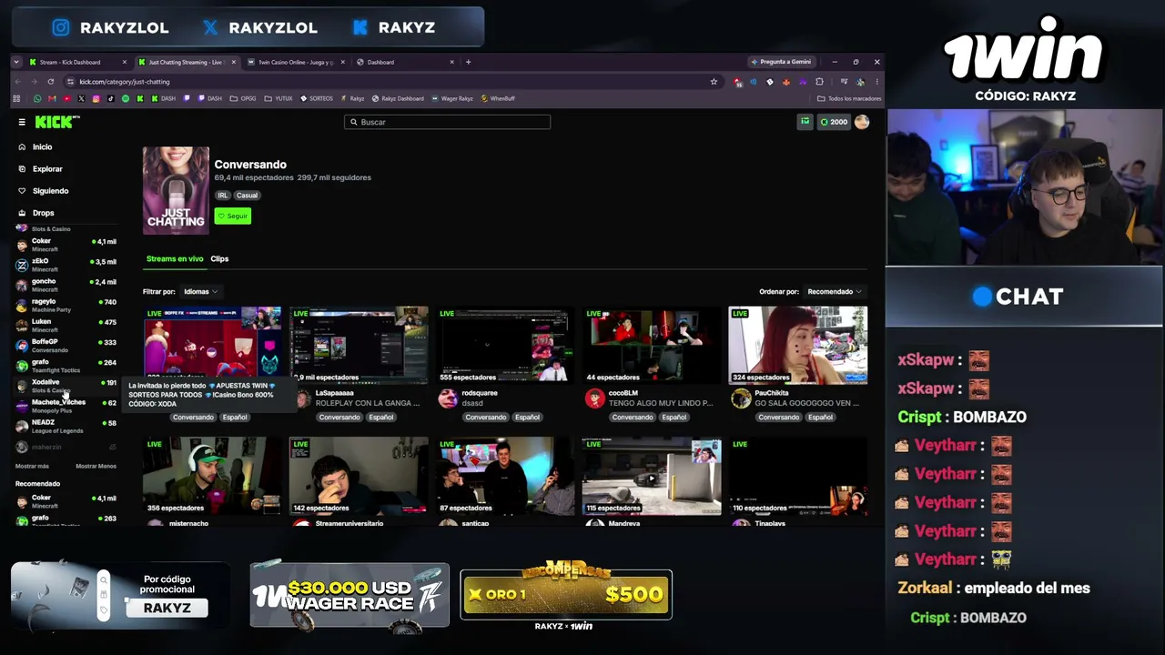Screen dimensions: 1165x655
Task: Open the WhatsApp bookmark icon
Action: [x=37, y=98]
